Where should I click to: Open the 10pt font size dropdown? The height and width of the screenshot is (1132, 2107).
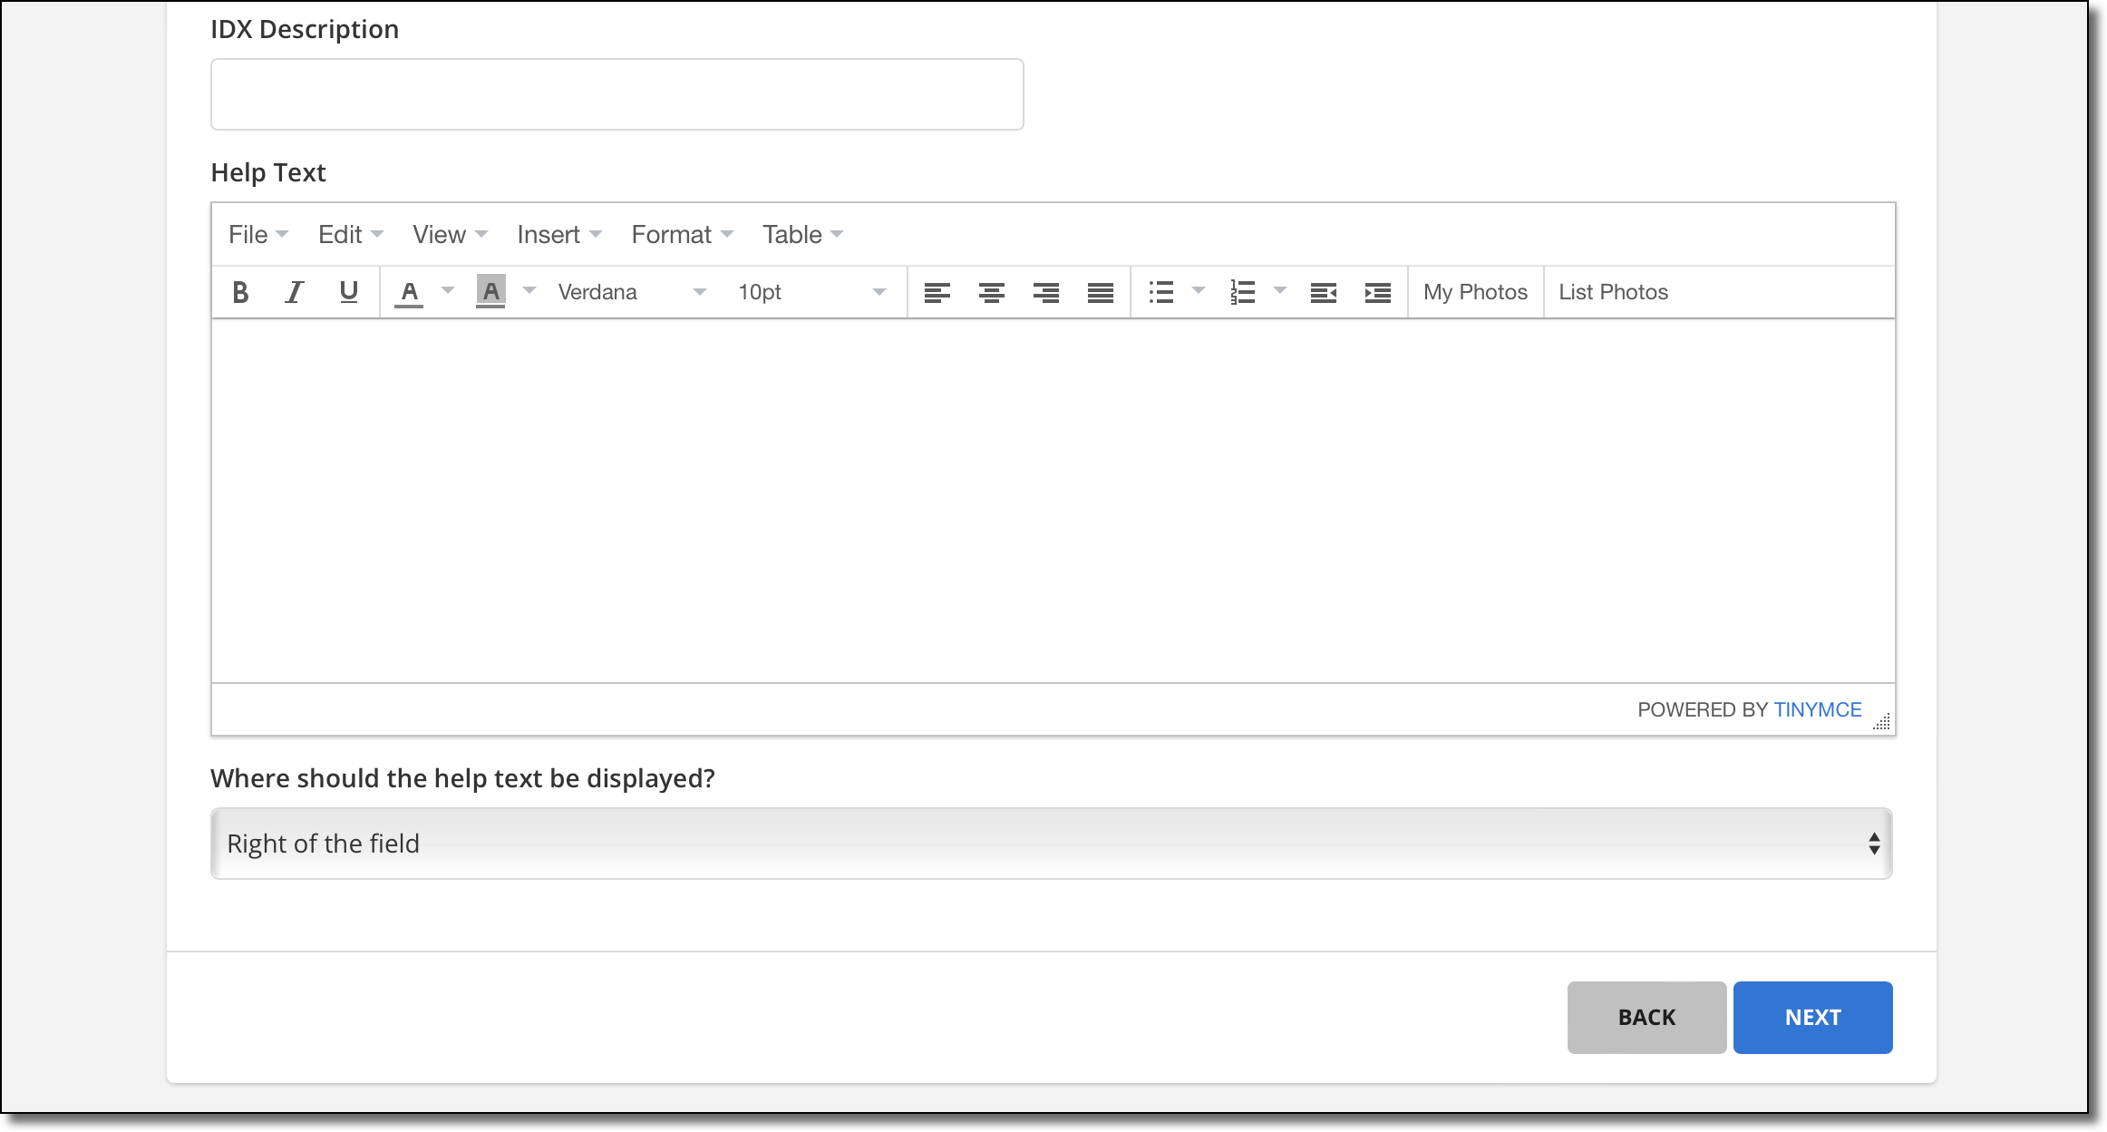[x=811, y=292]
